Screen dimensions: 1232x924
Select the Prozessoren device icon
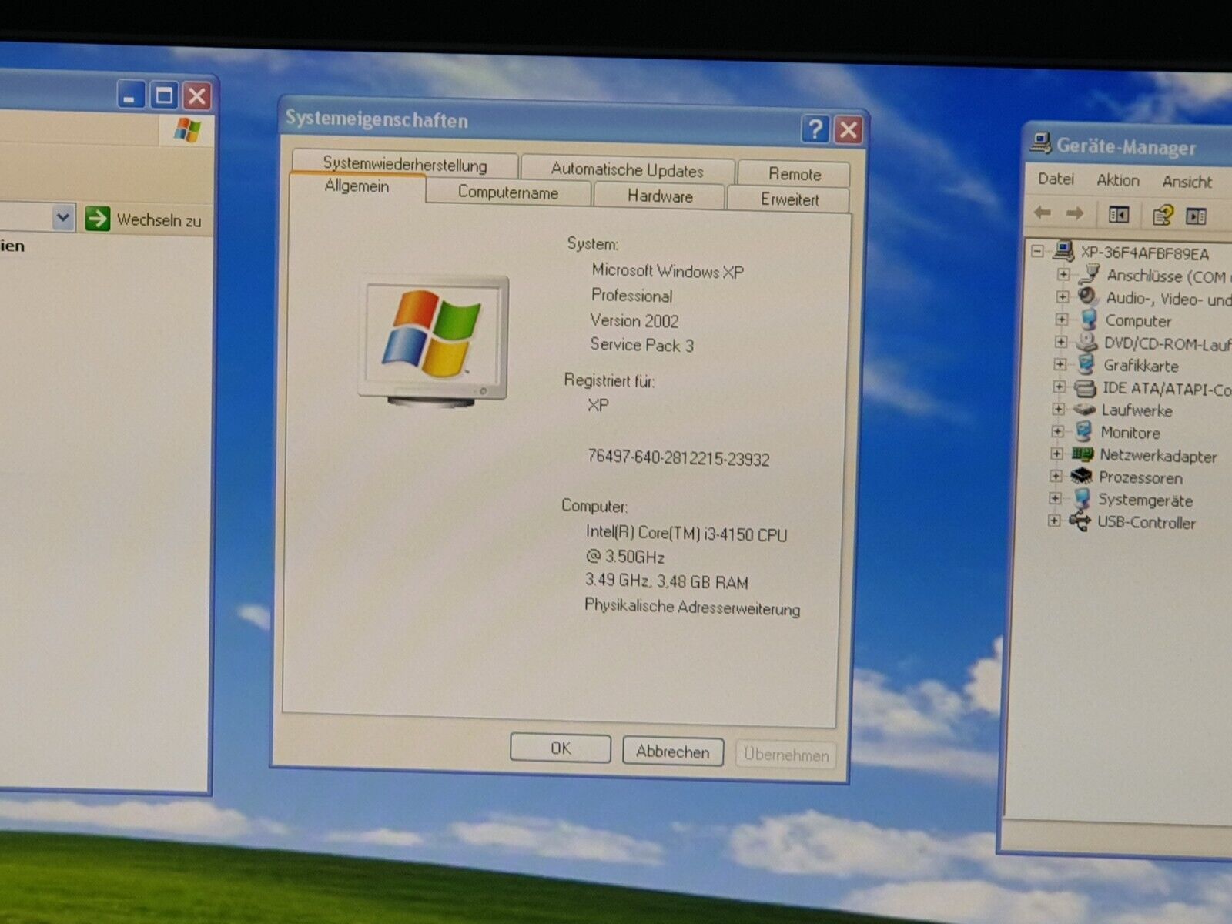click(x=1082, y=477)
